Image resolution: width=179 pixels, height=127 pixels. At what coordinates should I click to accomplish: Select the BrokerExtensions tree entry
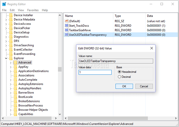tap(29, 101)
